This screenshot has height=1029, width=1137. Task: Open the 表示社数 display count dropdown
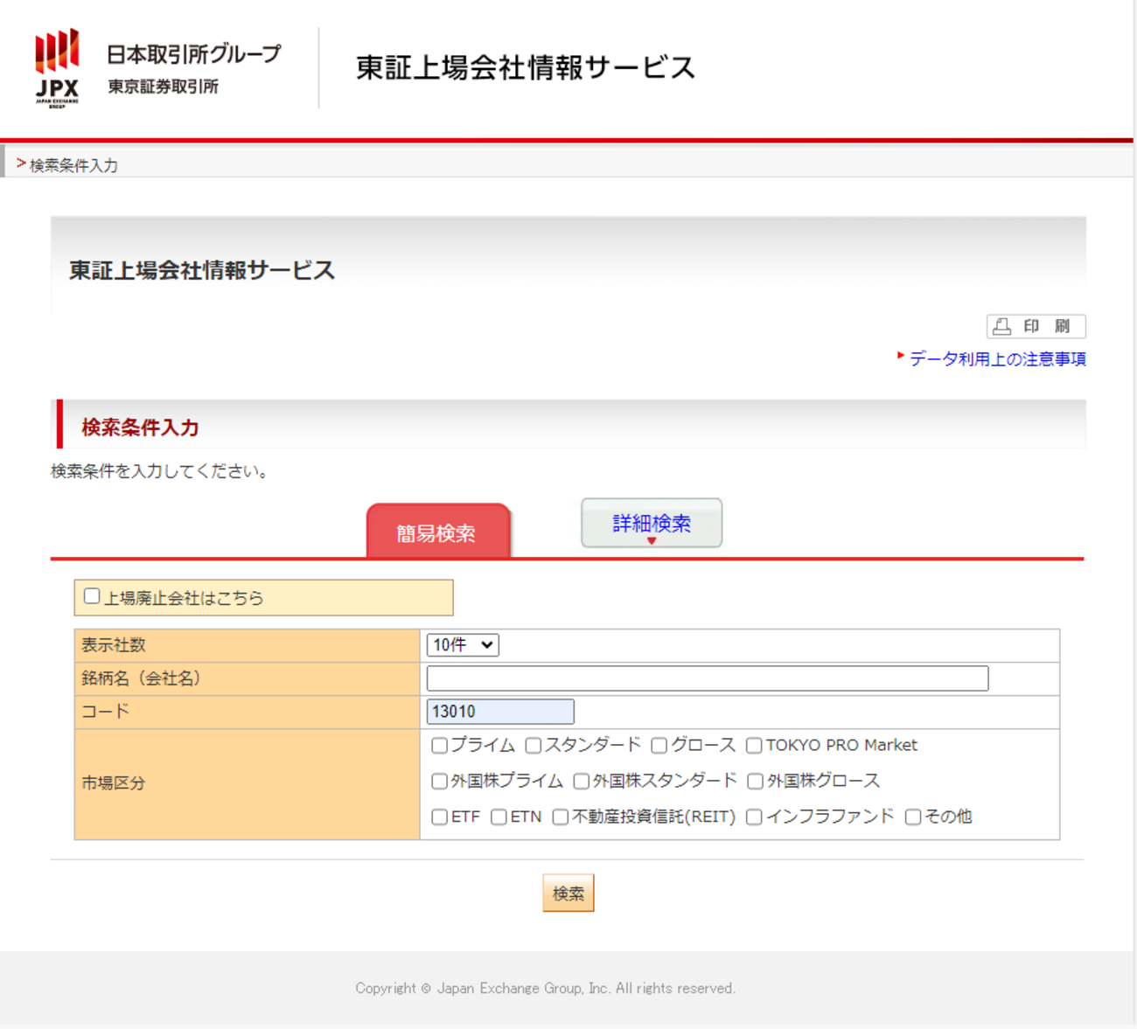click(x=462, y=645)
